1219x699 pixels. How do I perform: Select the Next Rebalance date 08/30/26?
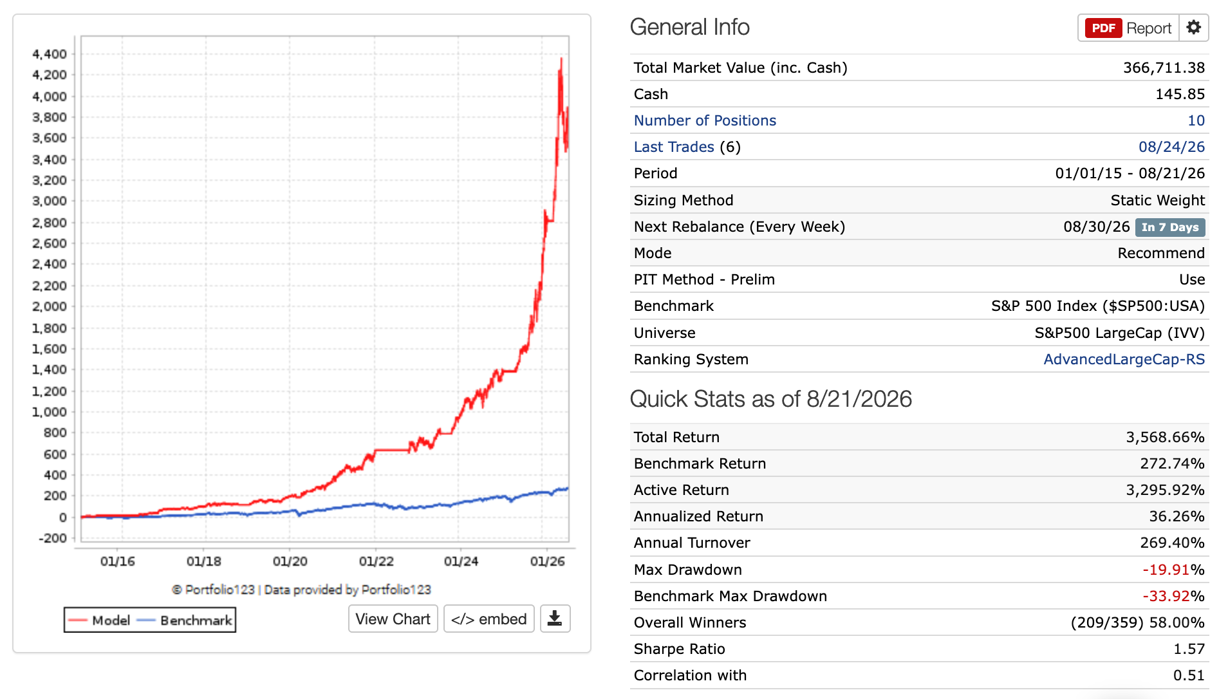click(x=1097, y=227)
